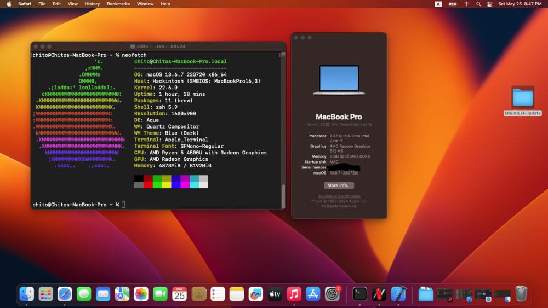Open Maps from the dock
The width and height of the screenshot is (548, 308).
(x=122, y=294)
